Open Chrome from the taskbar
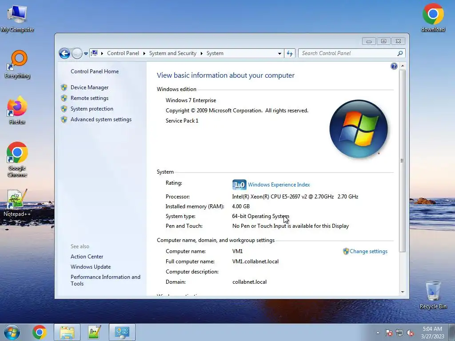 [40, 332]
